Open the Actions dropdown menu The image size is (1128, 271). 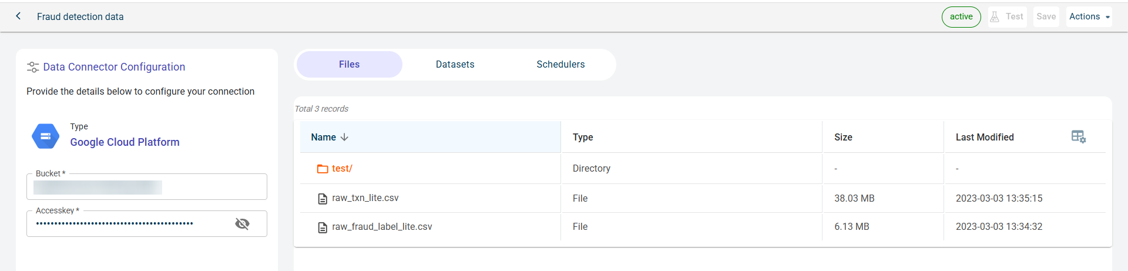click(1089, 17)
